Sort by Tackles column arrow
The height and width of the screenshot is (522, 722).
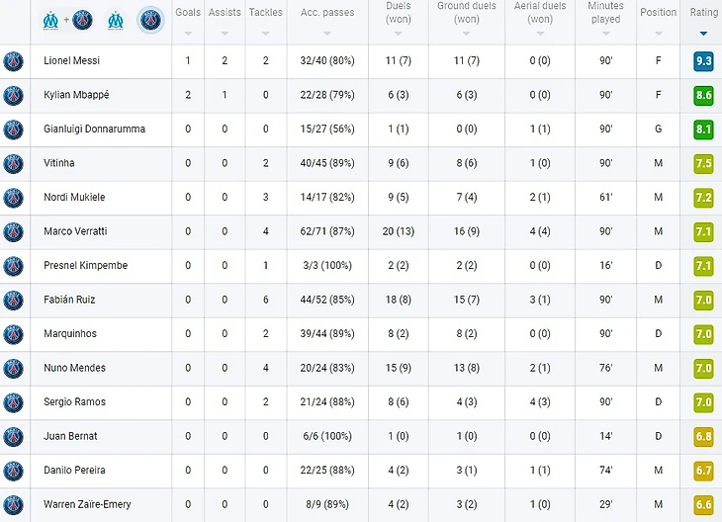point(265,33)
